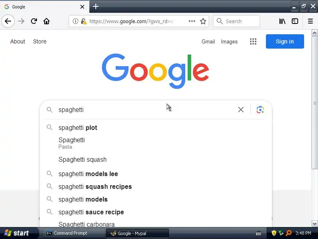Image resolution: width=318 pixels, height=239 pixels.
Task: Click magnifier beside spaghetti squash recipes
Action: coord(49,186)
